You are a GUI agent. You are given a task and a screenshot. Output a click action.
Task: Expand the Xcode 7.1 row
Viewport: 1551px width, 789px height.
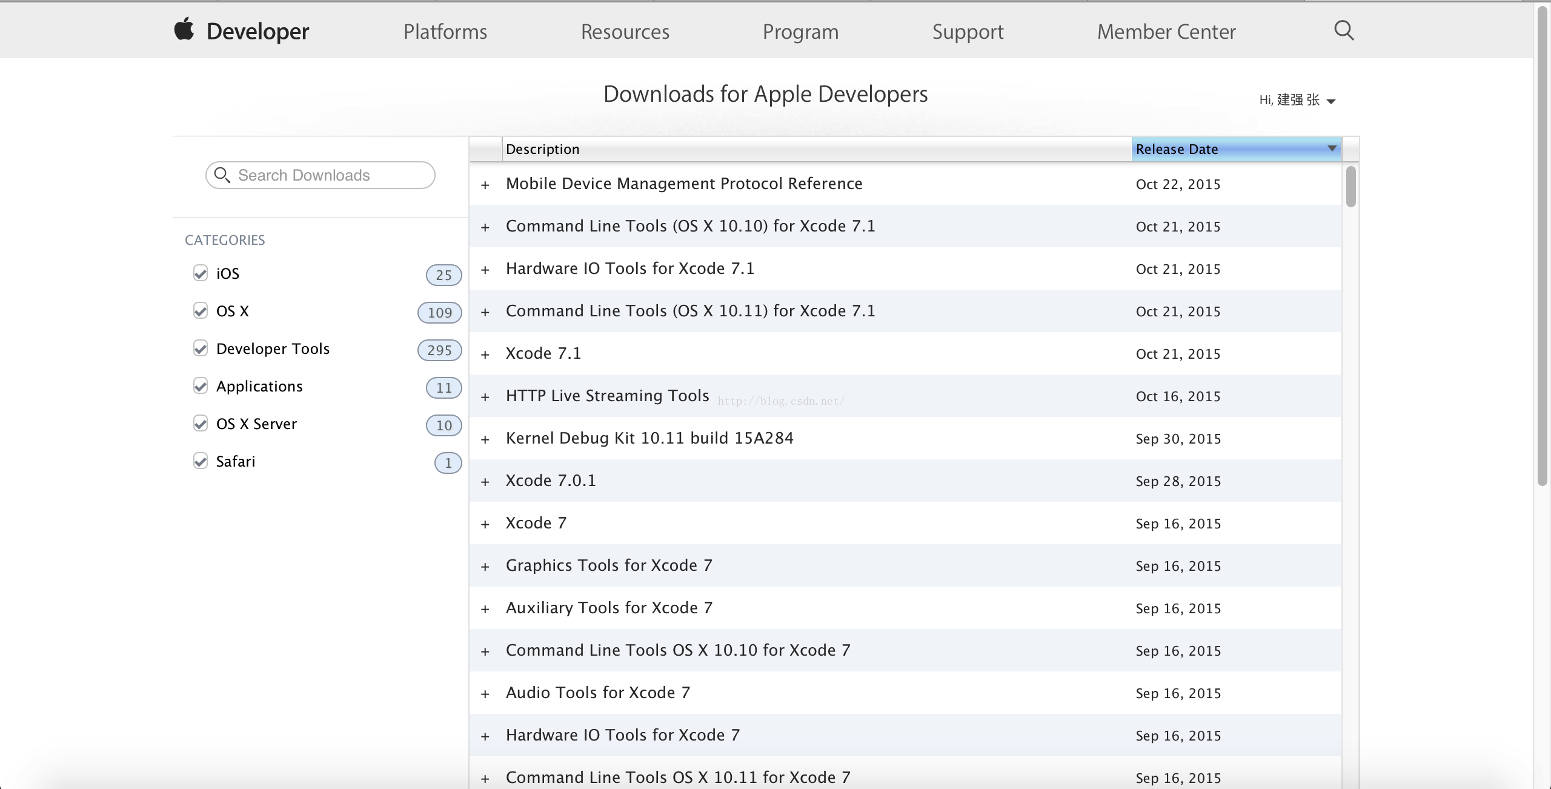tap(485, 355)
